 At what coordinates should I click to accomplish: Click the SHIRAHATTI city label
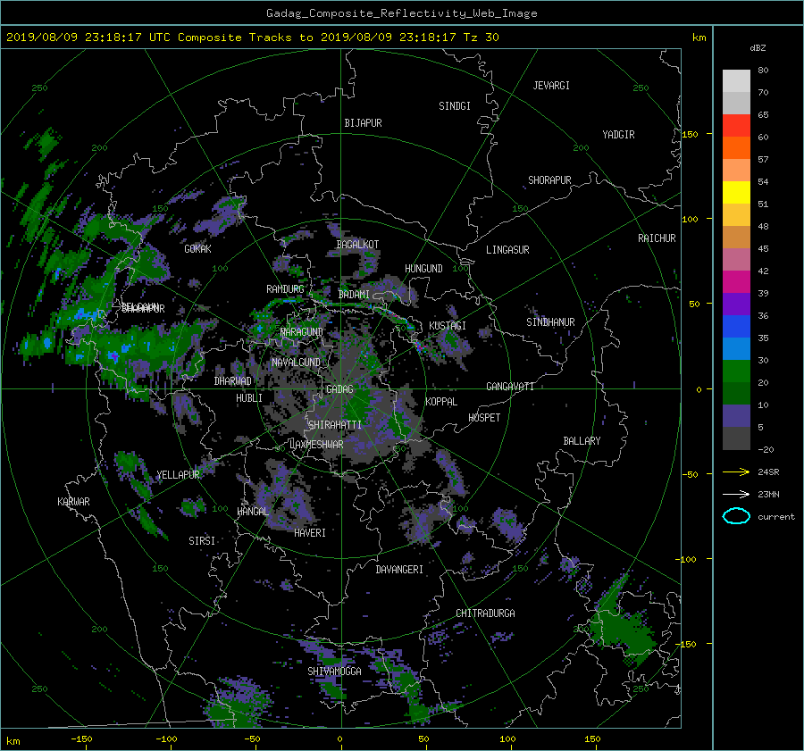335,425
